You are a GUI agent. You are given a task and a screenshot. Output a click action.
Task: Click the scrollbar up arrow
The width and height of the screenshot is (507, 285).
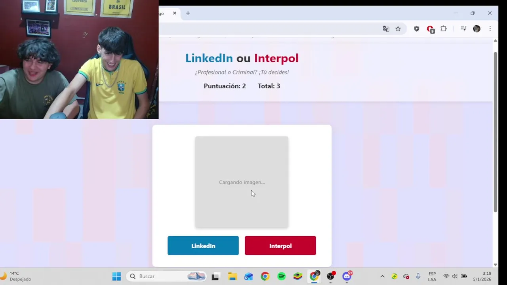tap(495, 41)
